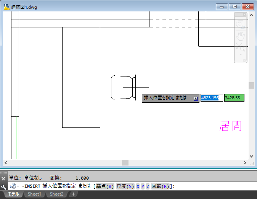The height and width of the screenshot is (199, 257).
Task: Choose the Y scale option
Action: [143, 186]
